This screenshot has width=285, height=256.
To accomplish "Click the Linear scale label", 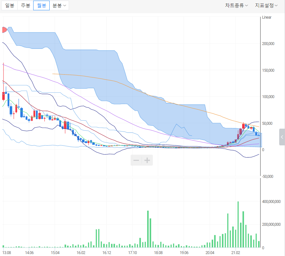I will (x=267, y=17).
